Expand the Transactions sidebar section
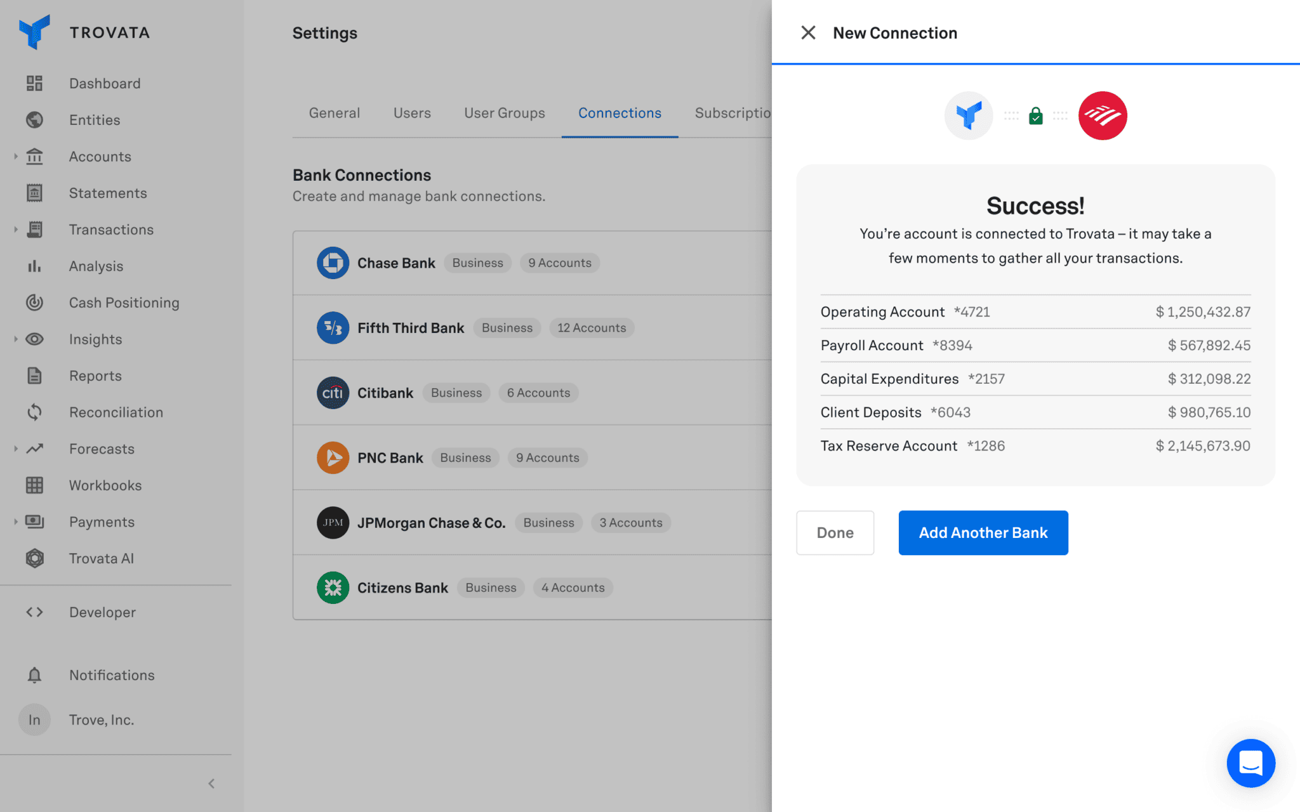The width and height of the screenshot is (1300, 812). (x=16, y=230)
